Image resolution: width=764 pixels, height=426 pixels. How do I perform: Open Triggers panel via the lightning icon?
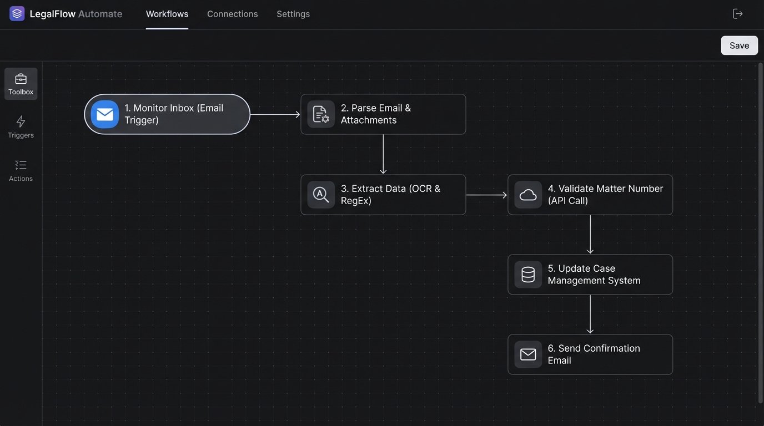point(21,121)
